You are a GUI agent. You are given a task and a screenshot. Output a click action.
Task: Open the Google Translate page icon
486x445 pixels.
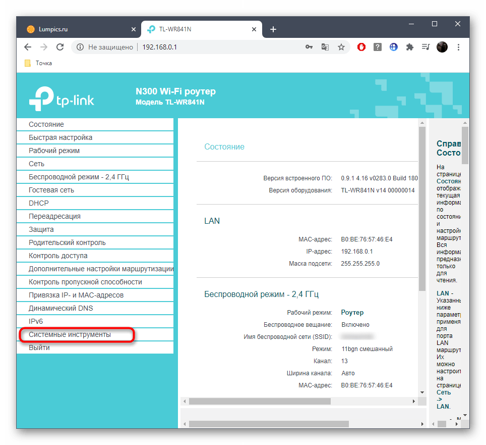tap(325, 47)
